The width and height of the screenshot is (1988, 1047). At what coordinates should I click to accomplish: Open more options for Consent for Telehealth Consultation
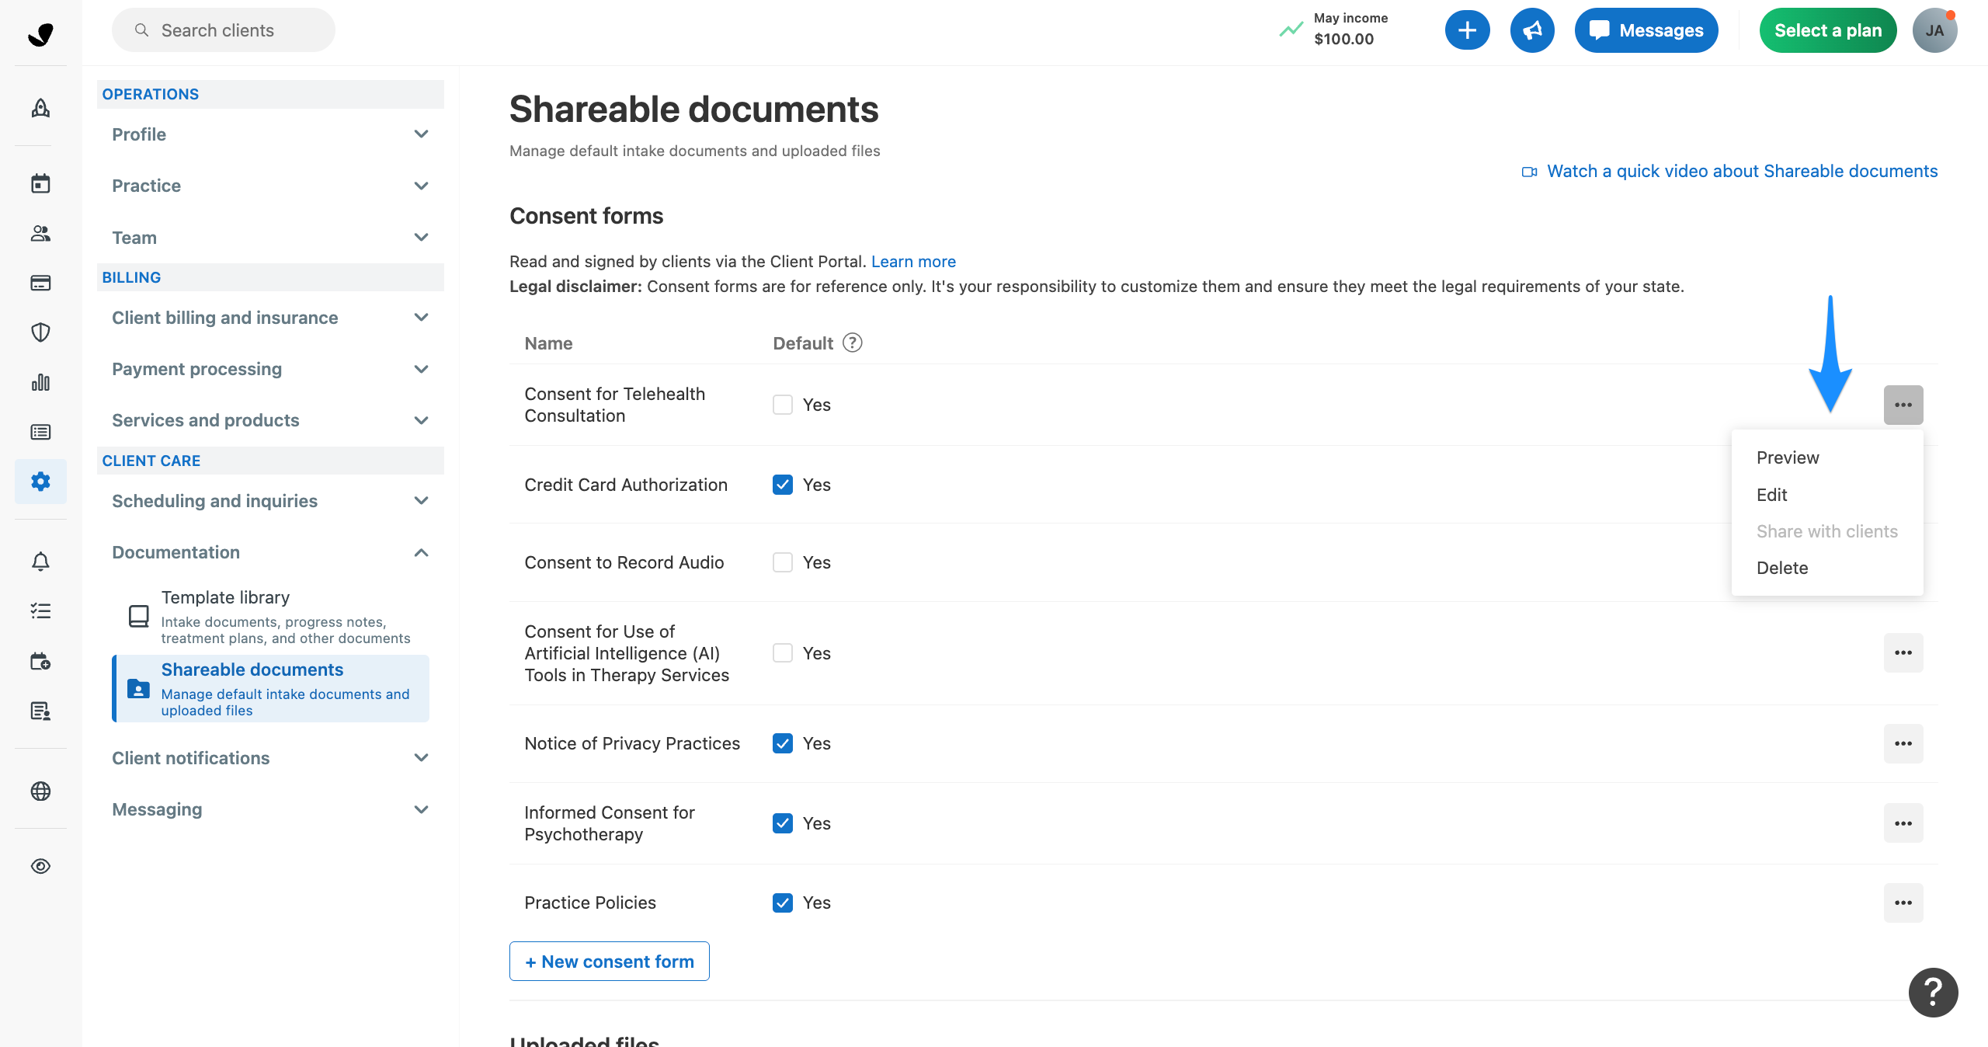pyautogui.click(x=1903, y=405)
